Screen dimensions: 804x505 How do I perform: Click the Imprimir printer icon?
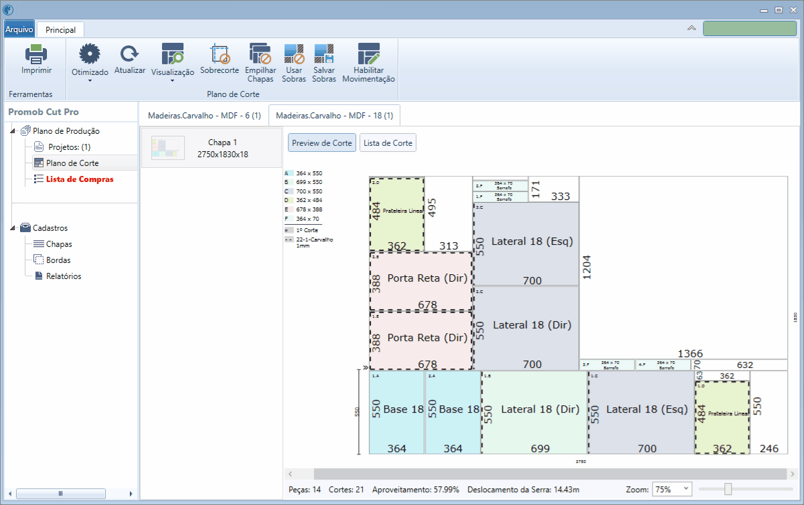[36, 54]
